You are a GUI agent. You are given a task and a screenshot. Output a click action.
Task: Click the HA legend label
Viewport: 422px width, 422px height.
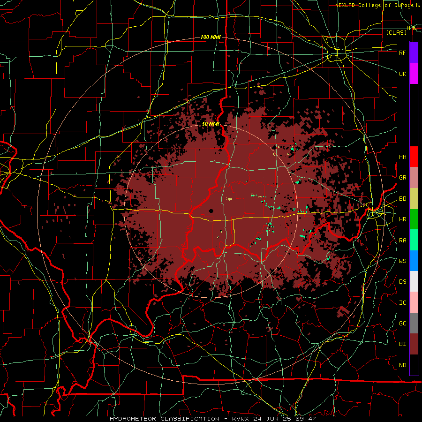coord(402,157)
